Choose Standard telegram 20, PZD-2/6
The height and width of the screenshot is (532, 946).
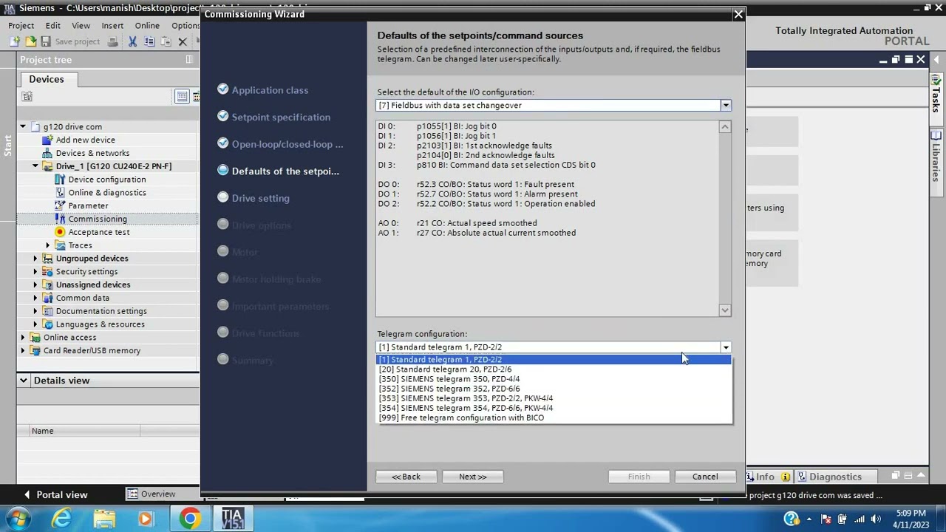point(445,369)
